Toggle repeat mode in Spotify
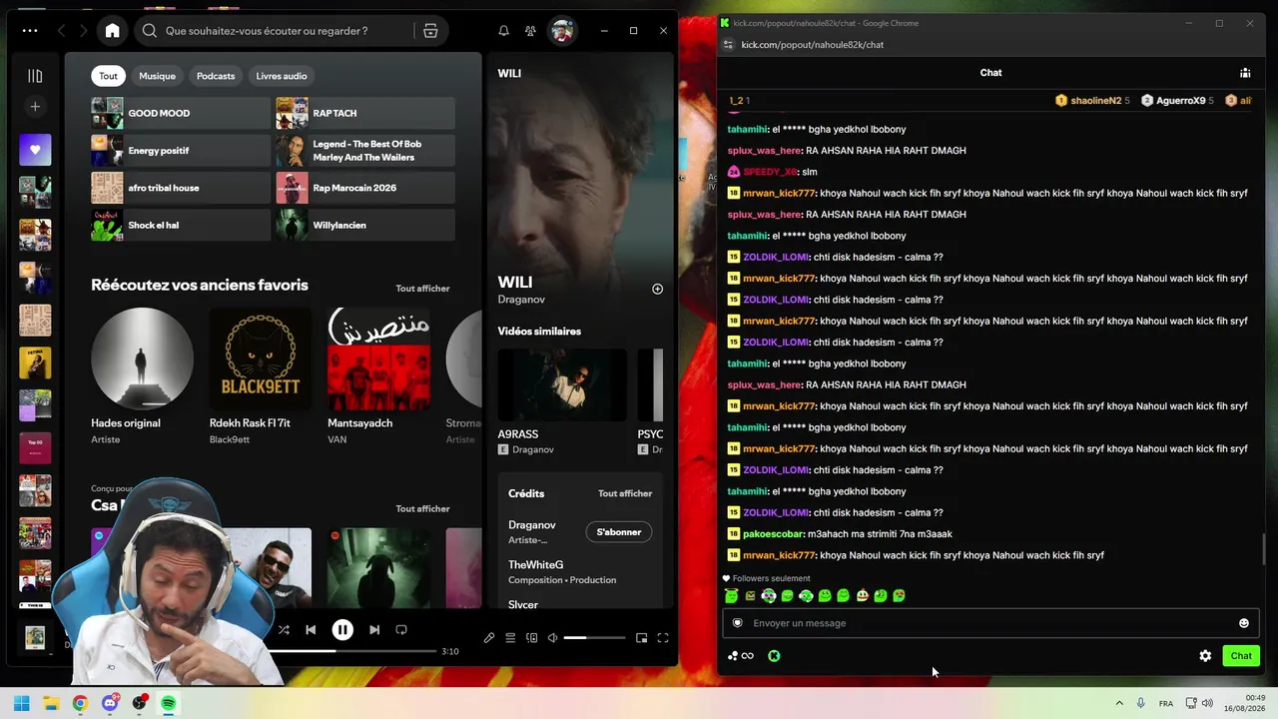Screen dimensions: 1278x719 401,630
